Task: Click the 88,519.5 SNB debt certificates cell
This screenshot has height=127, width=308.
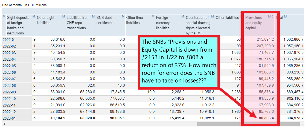Action: pyautogui.click(x=117, y=105)
